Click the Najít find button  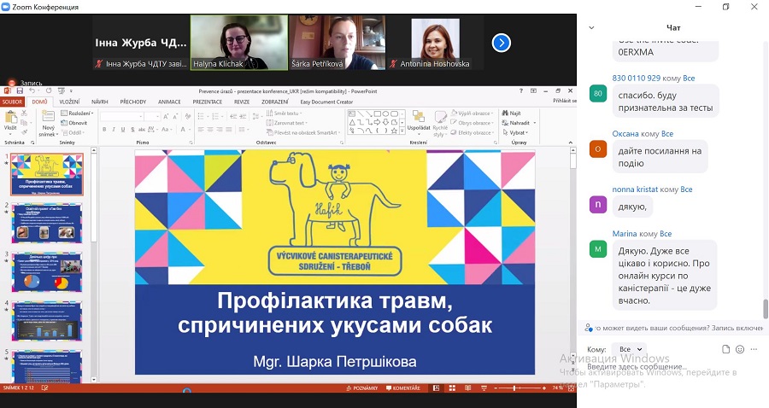pyautogui.click(x=512, y=114)
